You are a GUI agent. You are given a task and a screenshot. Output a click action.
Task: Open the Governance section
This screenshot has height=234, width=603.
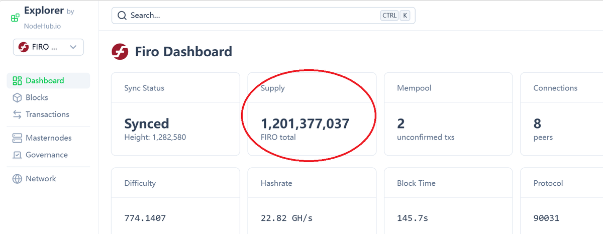pos(48,155)
